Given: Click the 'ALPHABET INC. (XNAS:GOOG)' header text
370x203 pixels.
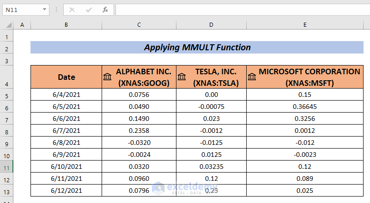Looking at the screenshot, I should (x=144, y=77).
